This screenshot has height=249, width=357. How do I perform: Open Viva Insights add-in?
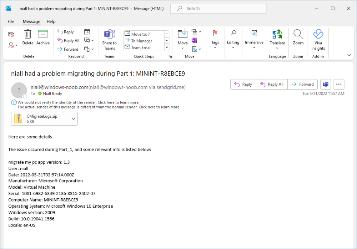(318, 35)
